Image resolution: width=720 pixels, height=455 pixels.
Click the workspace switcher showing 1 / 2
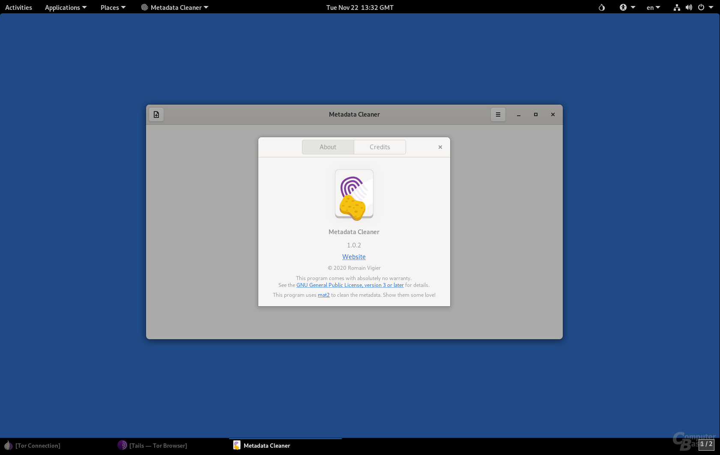tap(706, 444)
